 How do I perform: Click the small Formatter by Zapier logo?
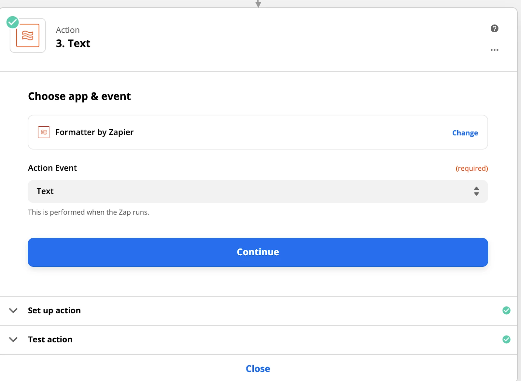point(44,132)
